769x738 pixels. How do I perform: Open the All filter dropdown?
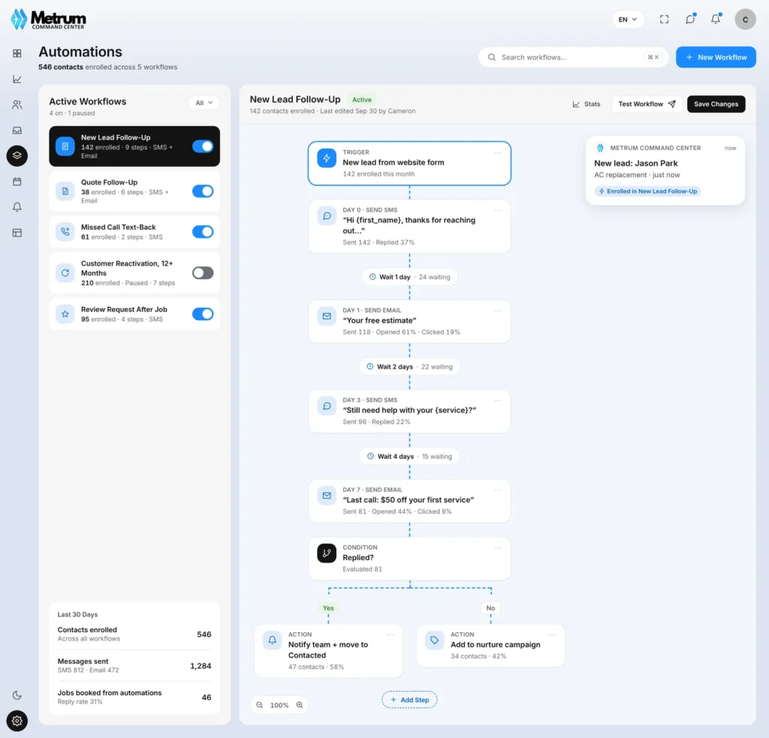tap(204, 103)
